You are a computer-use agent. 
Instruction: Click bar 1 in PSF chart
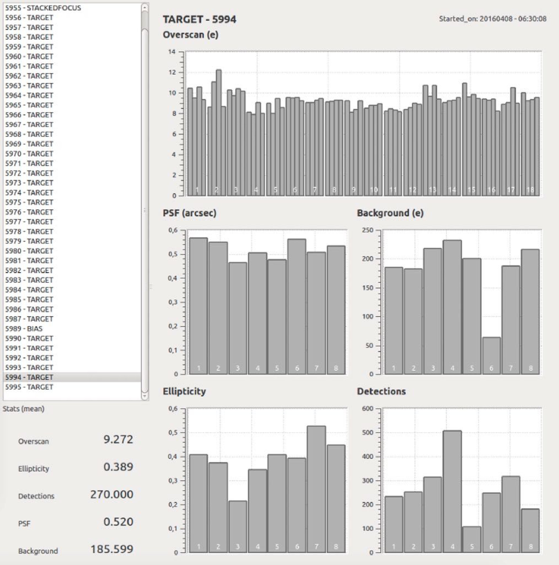pos(199,306)
